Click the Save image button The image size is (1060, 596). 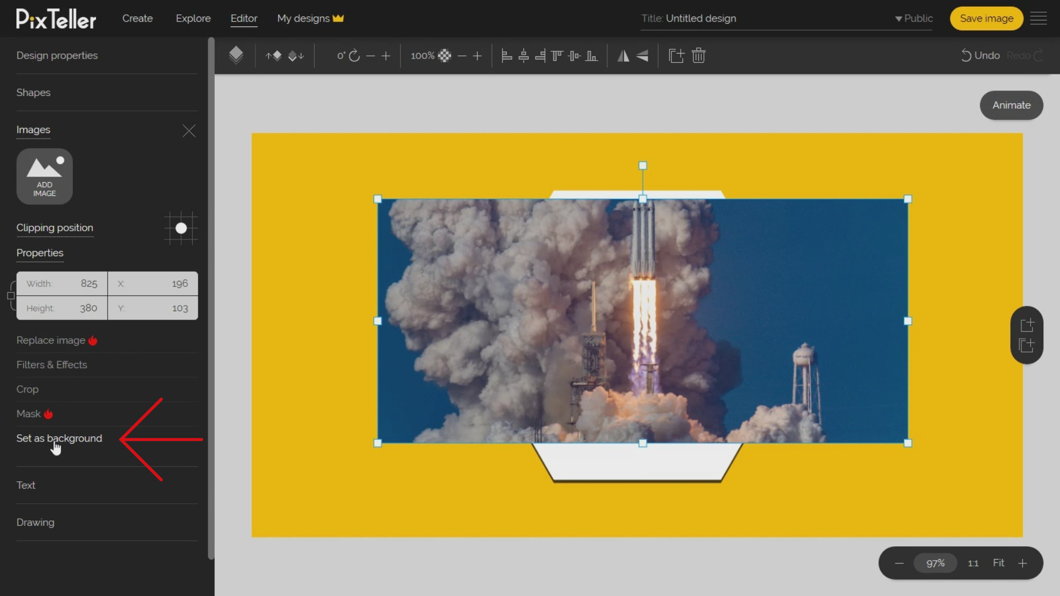987,18
